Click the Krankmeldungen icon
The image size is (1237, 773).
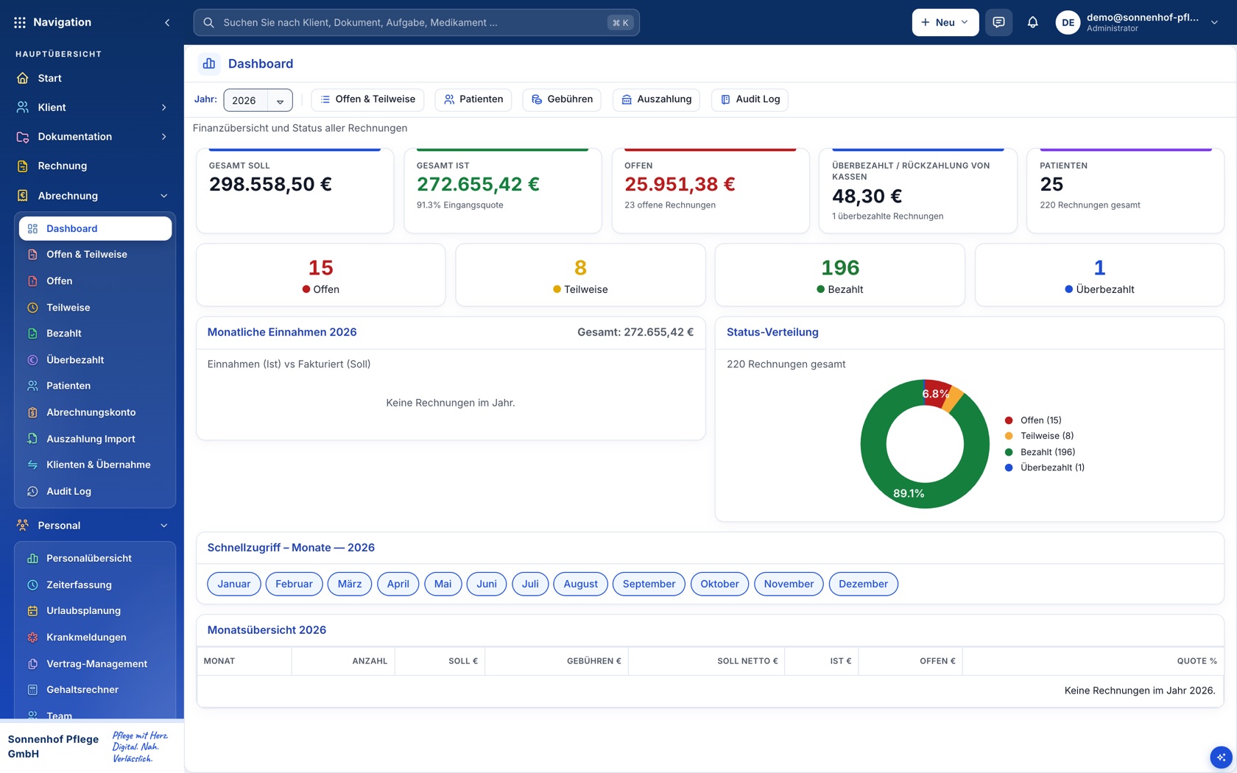[x=32, y=637]
